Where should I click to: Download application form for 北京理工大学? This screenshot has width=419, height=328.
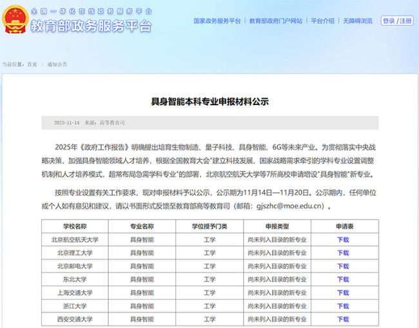pyautogui.click(x=342, y=253)
